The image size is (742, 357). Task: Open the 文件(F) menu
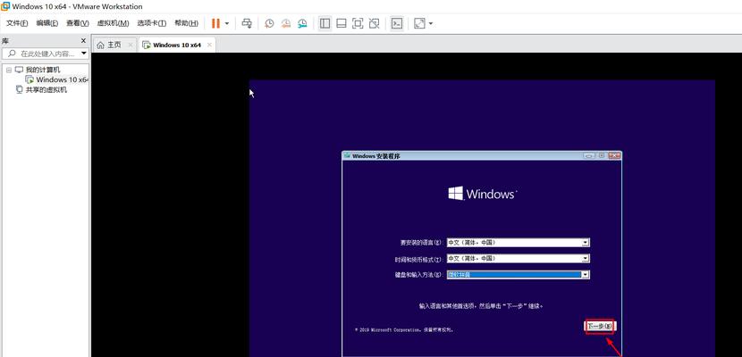[x=17, y=23]
